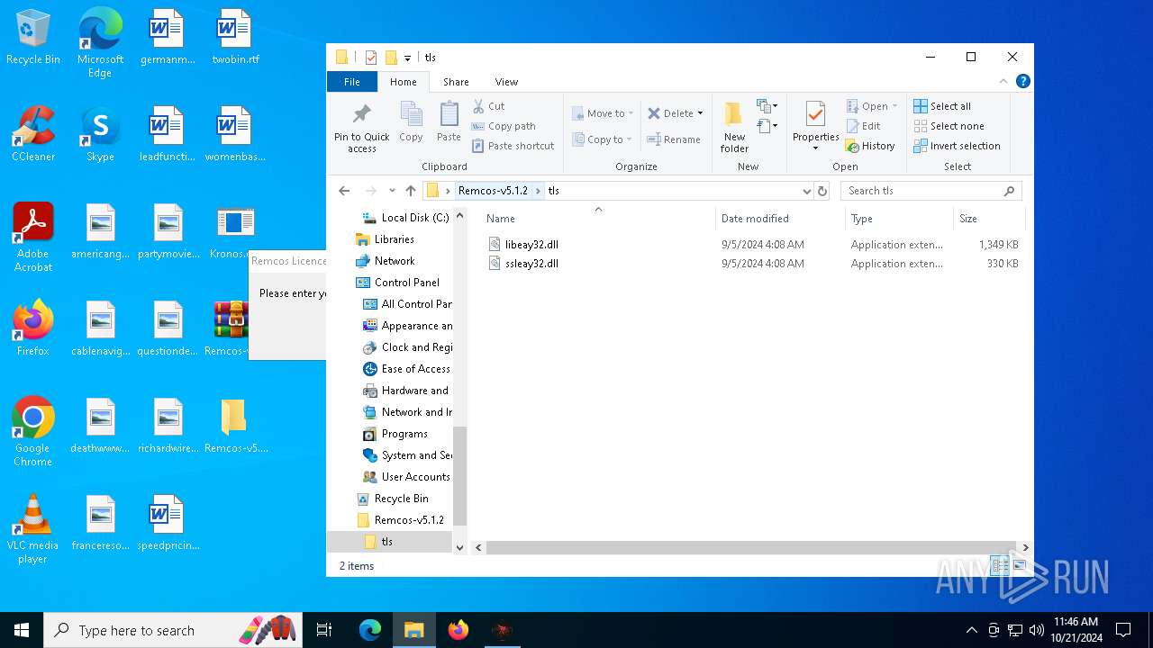
Task: Open Skype desktop shortcut
Action: click(x=100, y=133)
